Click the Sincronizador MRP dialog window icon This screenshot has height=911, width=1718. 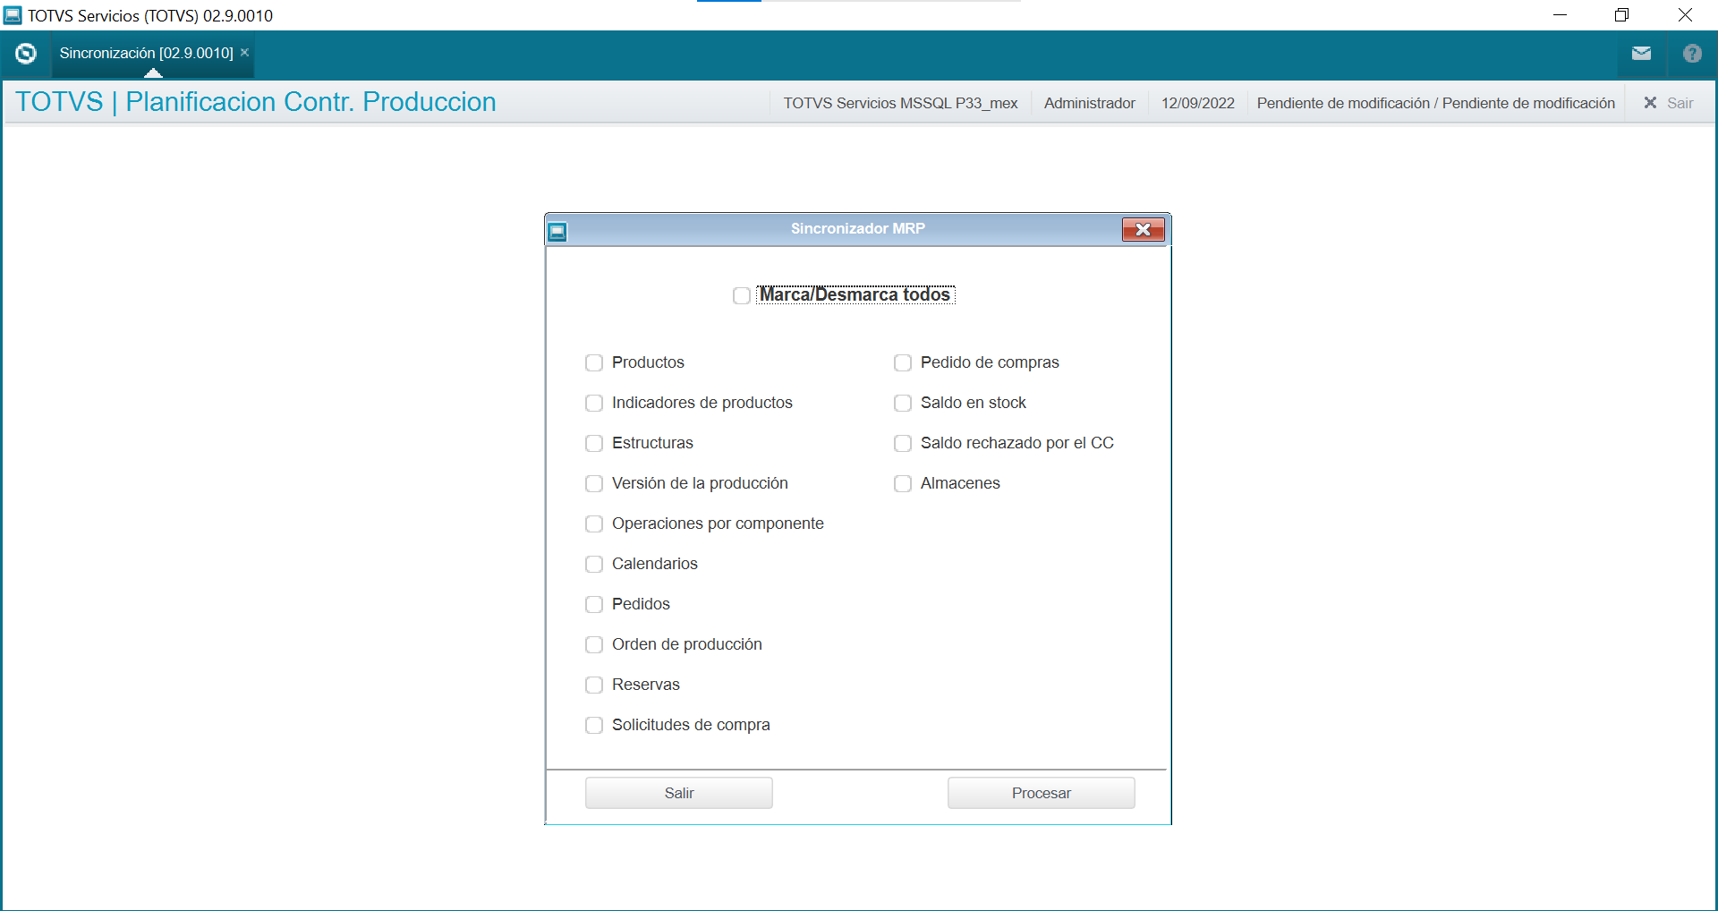click(557, 232)
